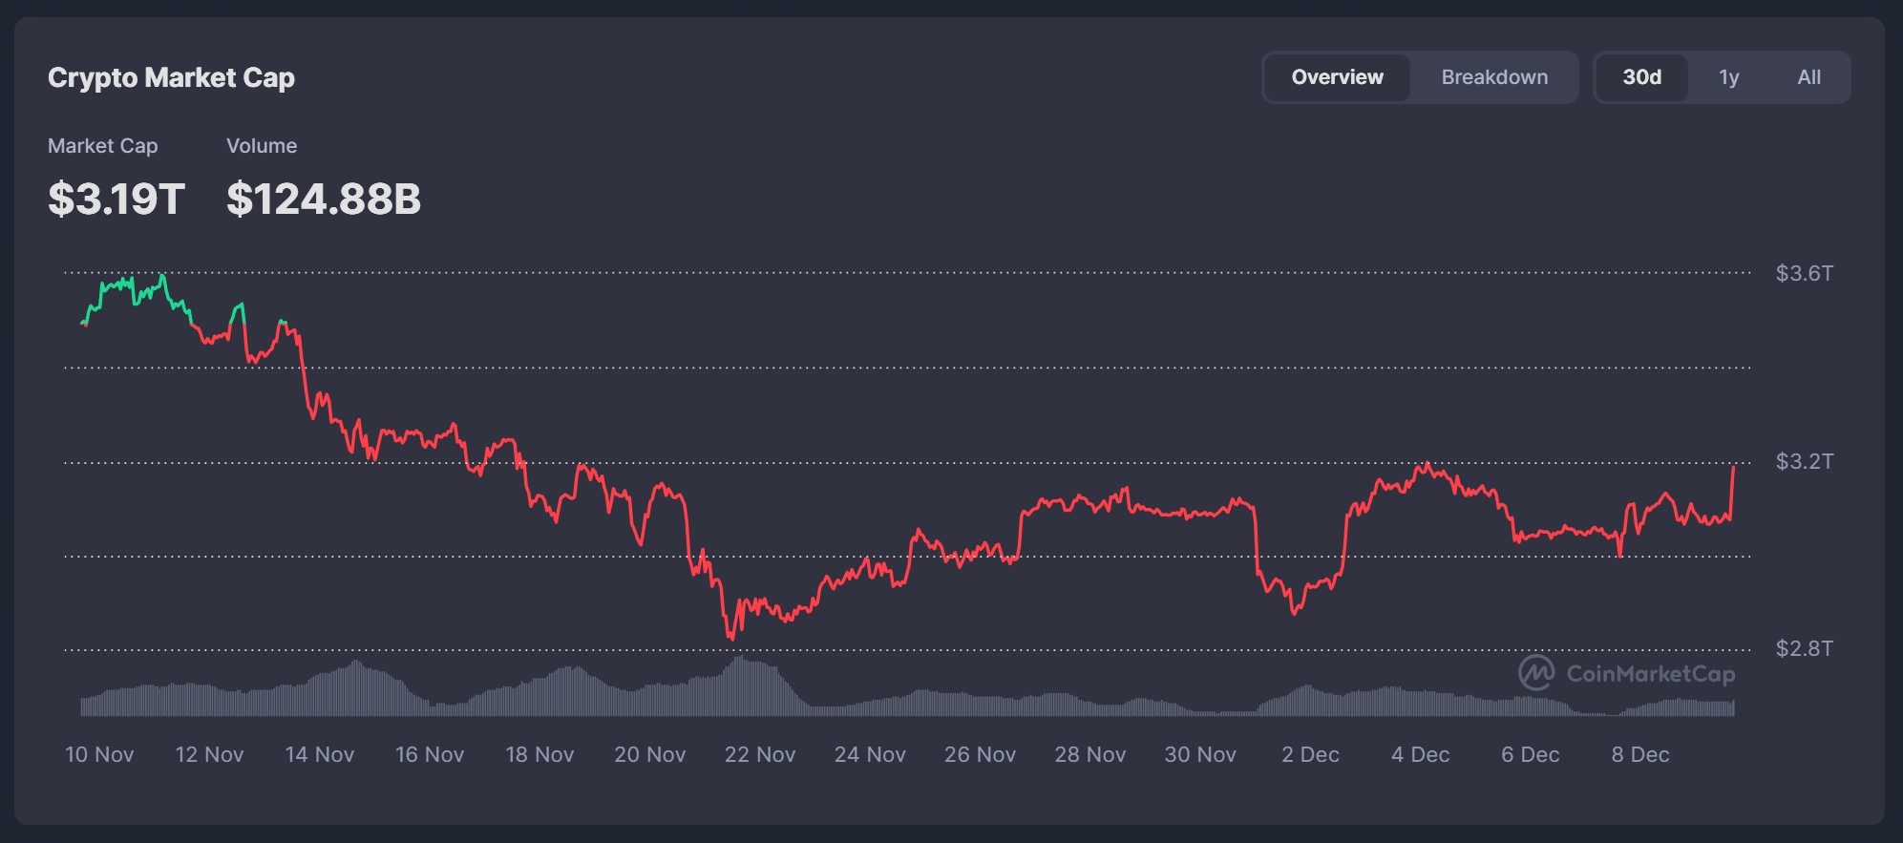Click the 10 Nov date label
The height and width of the screenshot is (843, 1903).
tap(99, 754)
